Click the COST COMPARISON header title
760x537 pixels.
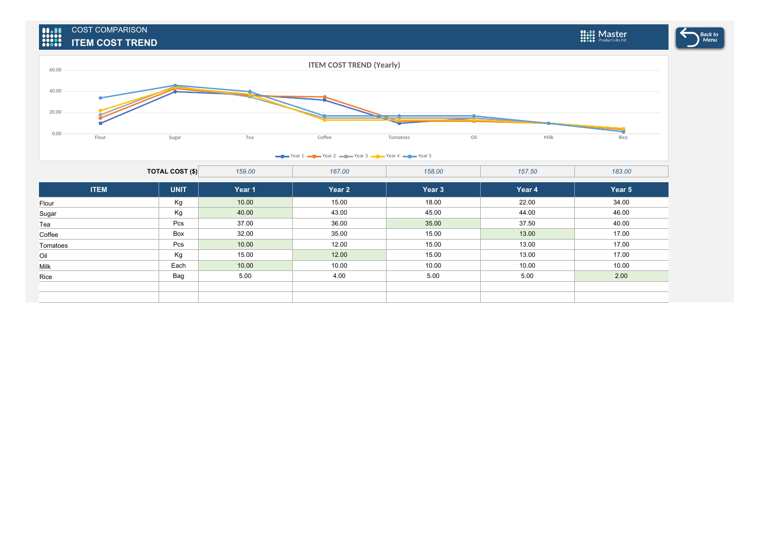point(109,30)
